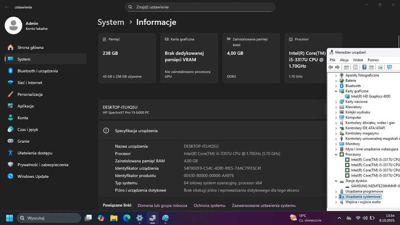The width and height of the screenshot is (400, 225).
Task: Select SAMSUNG MZMTE256HMHP disk device
Action: [375, 186]
